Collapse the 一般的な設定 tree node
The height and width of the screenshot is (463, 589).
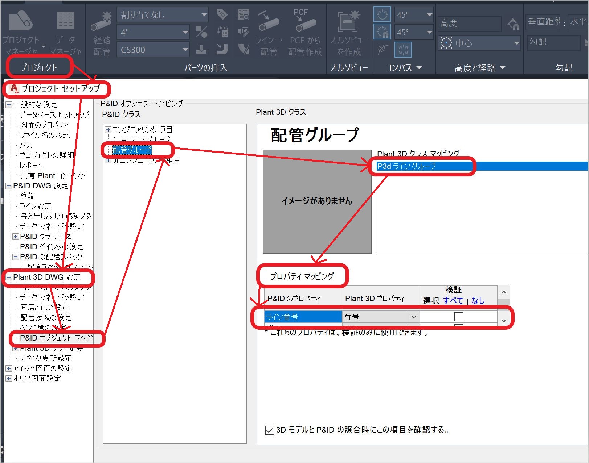click(x=9, y=105)
